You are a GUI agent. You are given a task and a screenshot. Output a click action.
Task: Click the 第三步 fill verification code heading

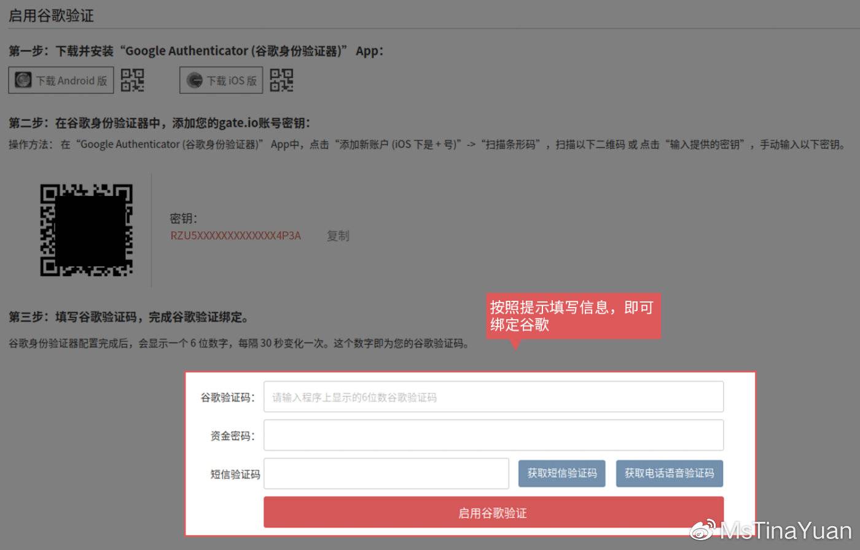(x=129, y=317)
